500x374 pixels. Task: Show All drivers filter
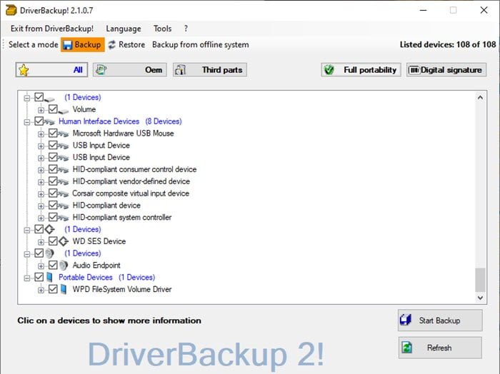51,70
